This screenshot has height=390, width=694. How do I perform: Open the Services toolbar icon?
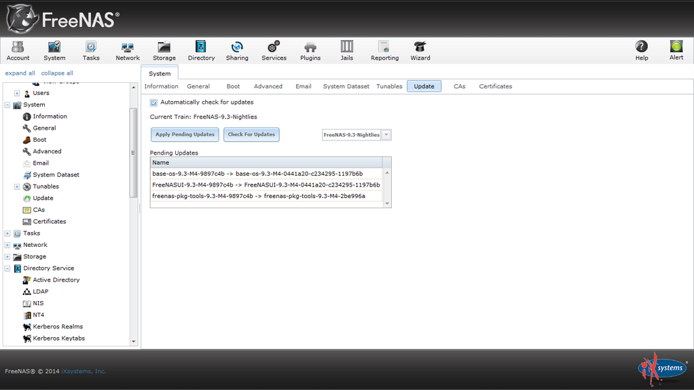click(x=274, y=50)
